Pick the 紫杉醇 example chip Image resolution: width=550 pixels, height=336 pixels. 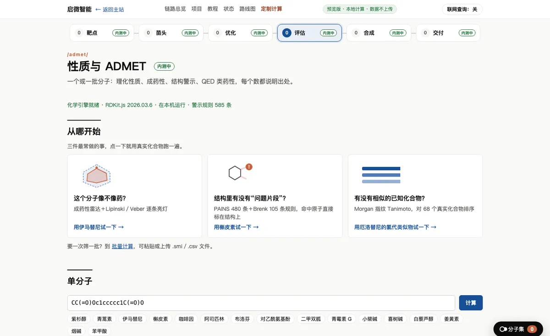pos(79,319)
